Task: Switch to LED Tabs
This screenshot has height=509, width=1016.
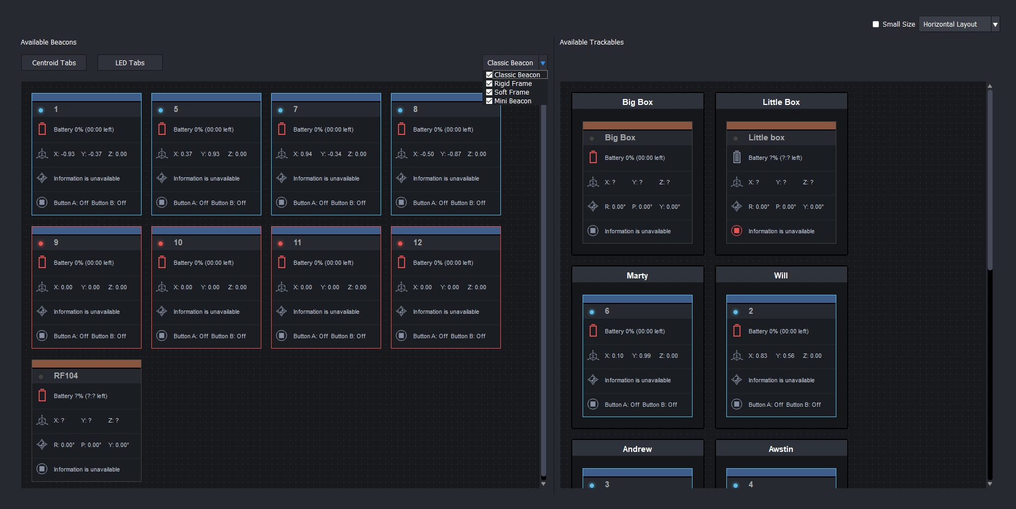Action: (x=130, y=63)
